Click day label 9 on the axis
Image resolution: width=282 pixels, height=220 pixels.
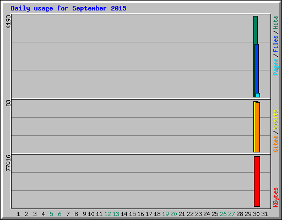[84, 214]
